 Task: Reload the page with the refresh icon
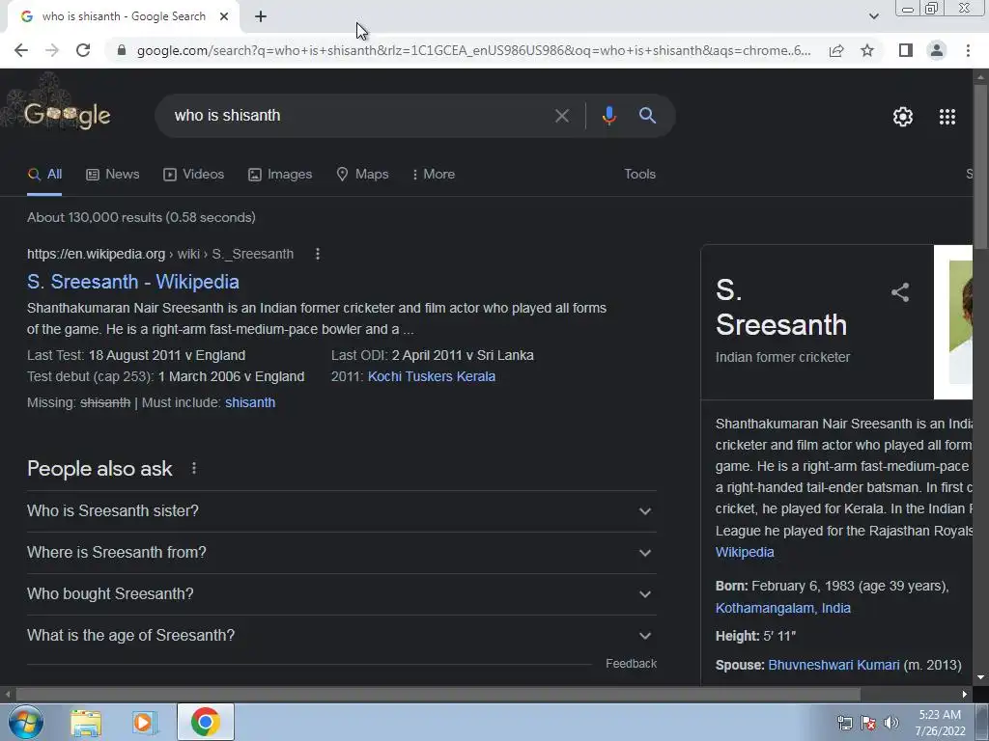click(83, 50)
